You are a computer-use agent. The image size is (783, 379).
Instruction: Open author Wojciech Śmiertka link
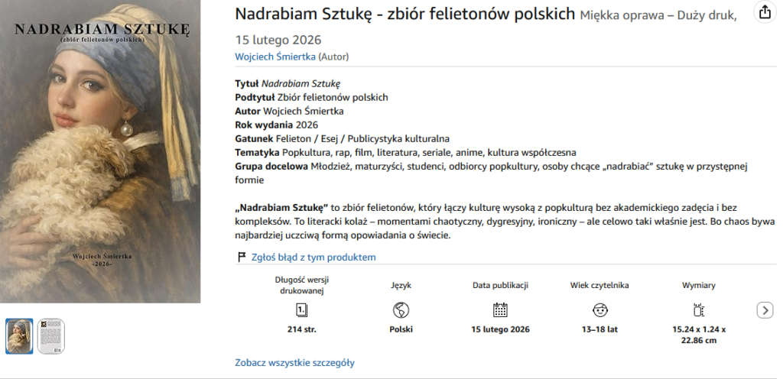[x=275, y=57]
